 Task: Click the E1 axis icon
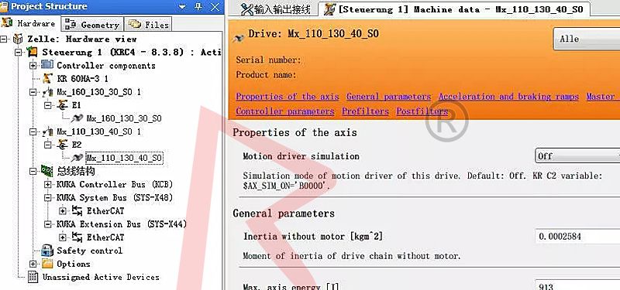(62, 105)
